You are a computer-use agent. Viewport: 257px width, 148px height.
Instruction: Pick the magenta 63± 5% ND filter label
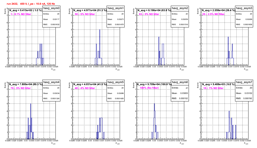click(x=149, y=14)
